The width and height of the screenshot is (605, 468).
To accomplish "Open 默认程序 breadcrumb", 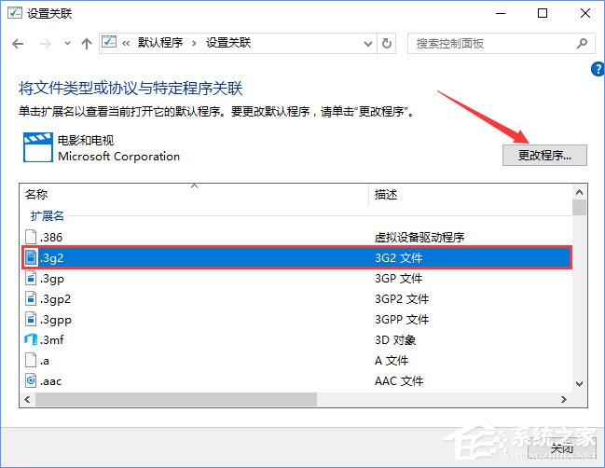I will (x=160, y=43).
